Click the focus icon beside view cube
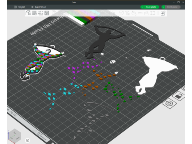The height and width of the screenshot is (144, 192). pyautogui.click(x=28, y=140)
